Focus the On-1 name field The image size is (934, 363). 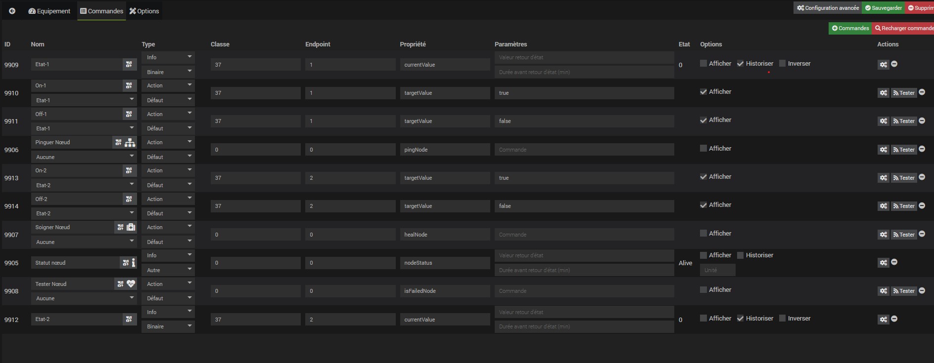[x=77, y=85]
